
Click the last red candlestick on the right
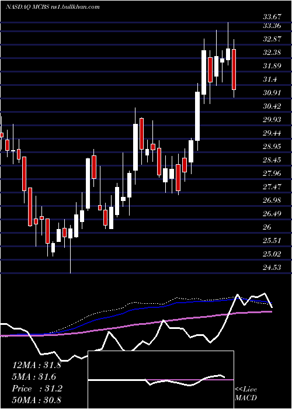[234, 68]
